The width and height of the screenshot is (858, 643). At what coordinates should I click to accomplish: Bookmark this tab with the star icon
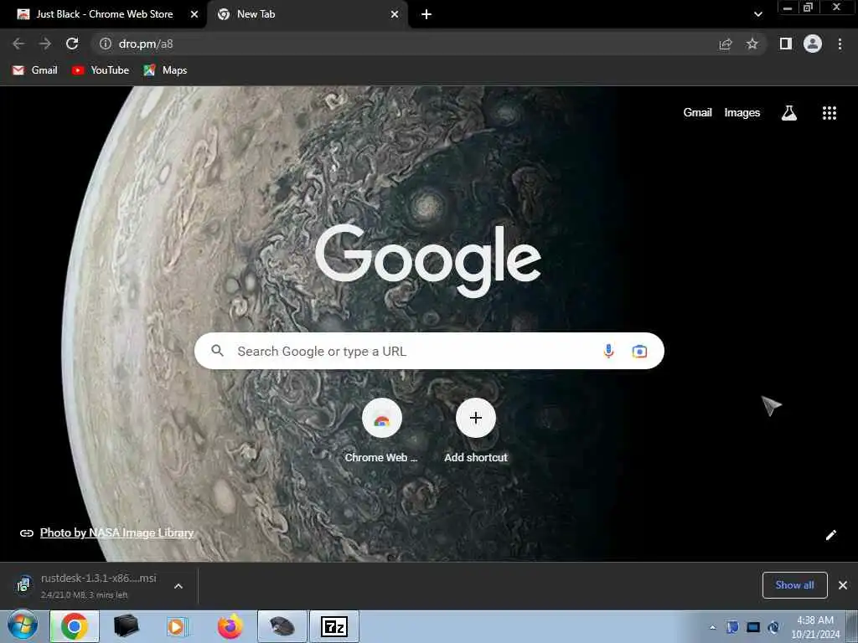(752, 44)
